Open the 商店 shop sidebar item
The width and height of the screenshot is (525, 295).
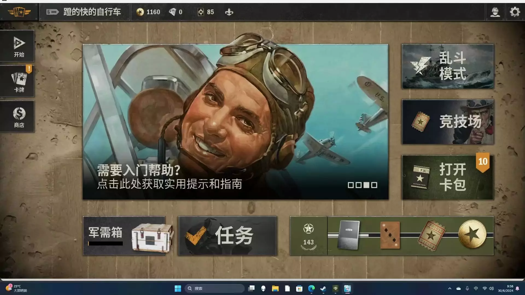(19, 117)
